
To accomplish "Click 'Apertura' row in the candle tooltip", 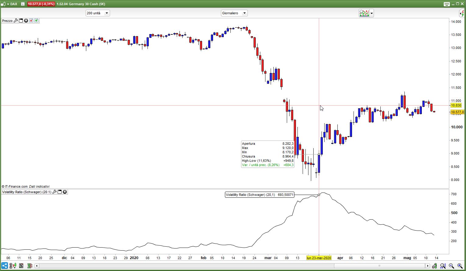I will click(x=268, y=144).
